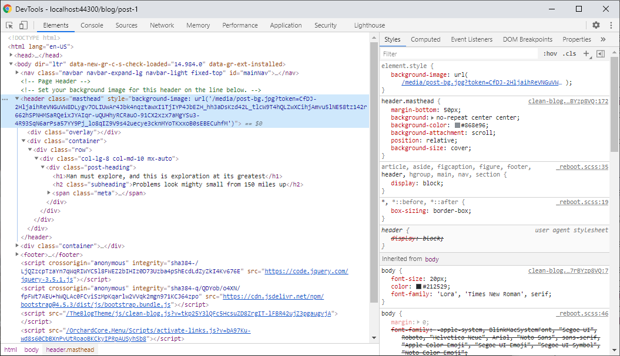Viewport: 620px width, 356px height.
Task: Collapse the post-heading div node
Action: click(x=42, y=167)
